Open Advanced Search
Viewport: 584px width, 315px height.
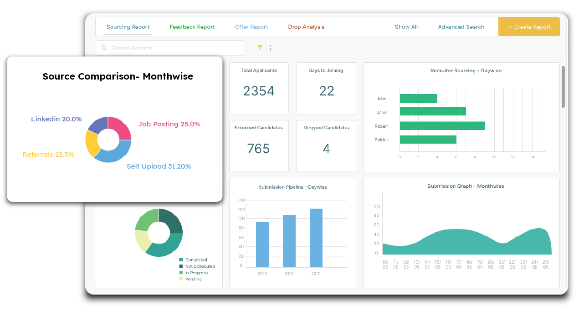click(461, 27)
